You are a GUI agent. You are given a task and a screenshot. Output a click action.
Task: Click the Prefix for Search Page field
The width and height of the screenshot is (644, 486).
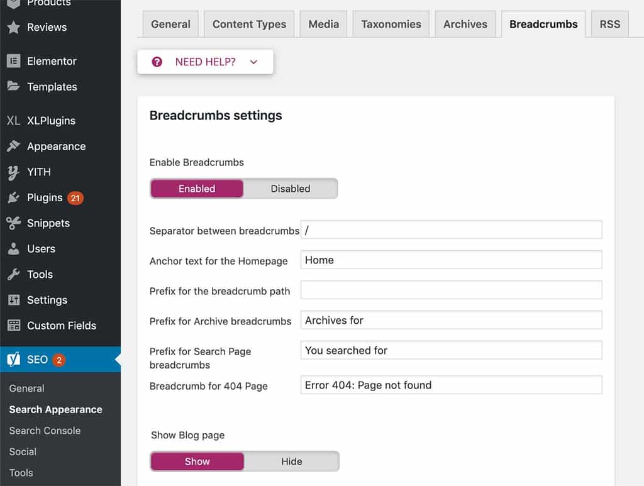click(452, 350)
